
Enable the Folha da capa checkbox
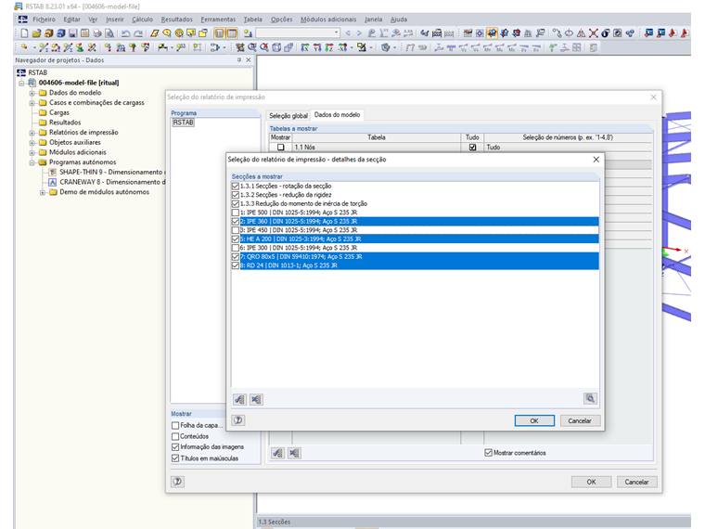click(175, 425)
